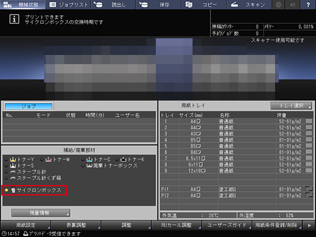316x237 pixels.
Task: Click status indicator beside トナーS
Action: [7, 166]
